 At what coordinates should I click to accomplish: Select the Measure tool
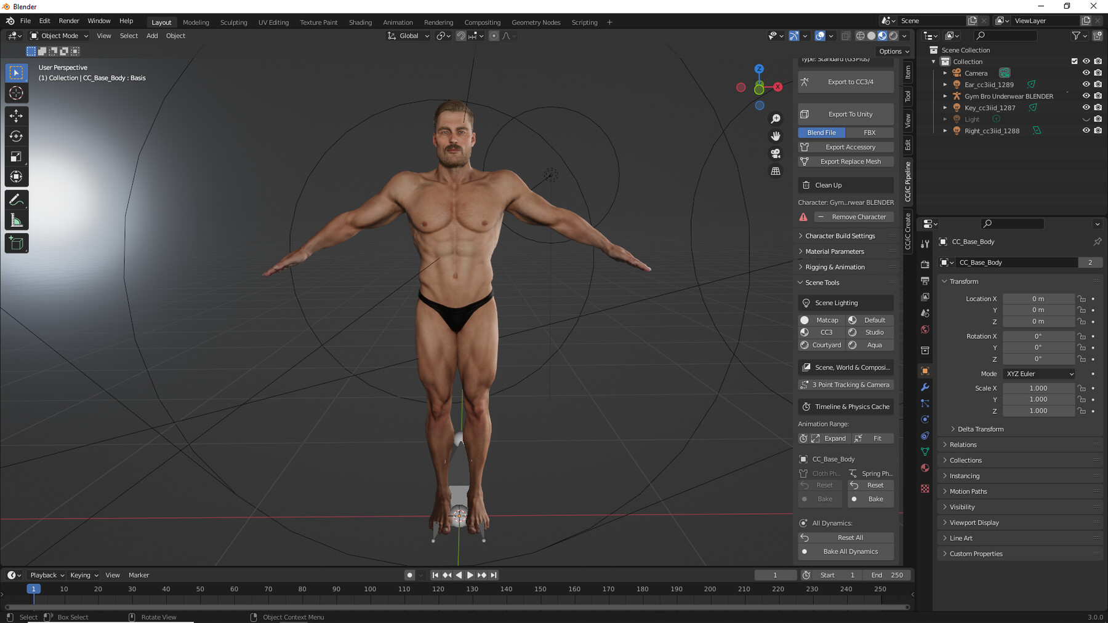17,221
